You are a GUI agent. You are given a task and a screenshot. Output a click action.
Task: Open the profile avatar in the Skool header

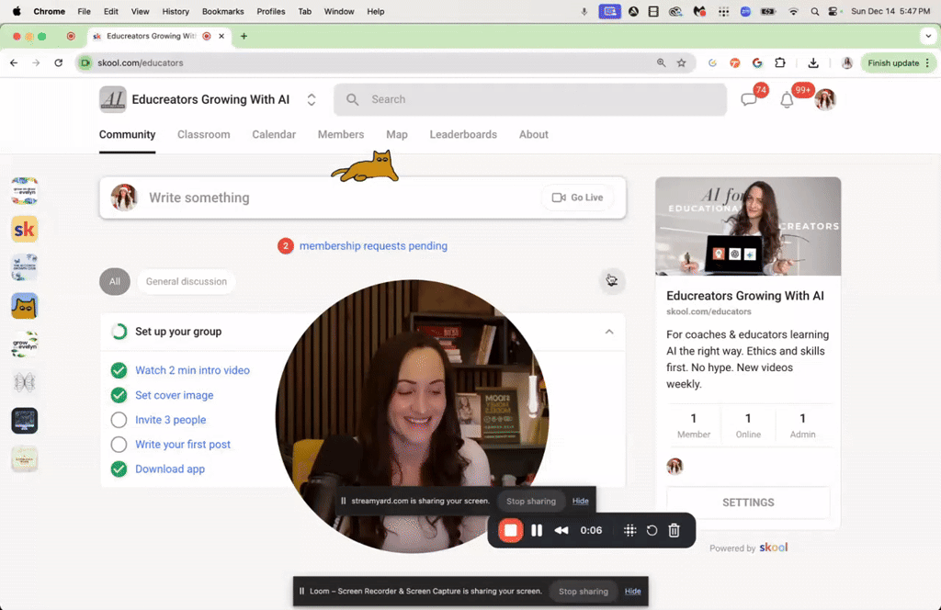(x=825, y=99)
